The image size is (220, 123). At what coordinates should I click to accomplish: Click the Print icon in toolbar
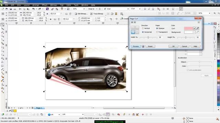15,9
